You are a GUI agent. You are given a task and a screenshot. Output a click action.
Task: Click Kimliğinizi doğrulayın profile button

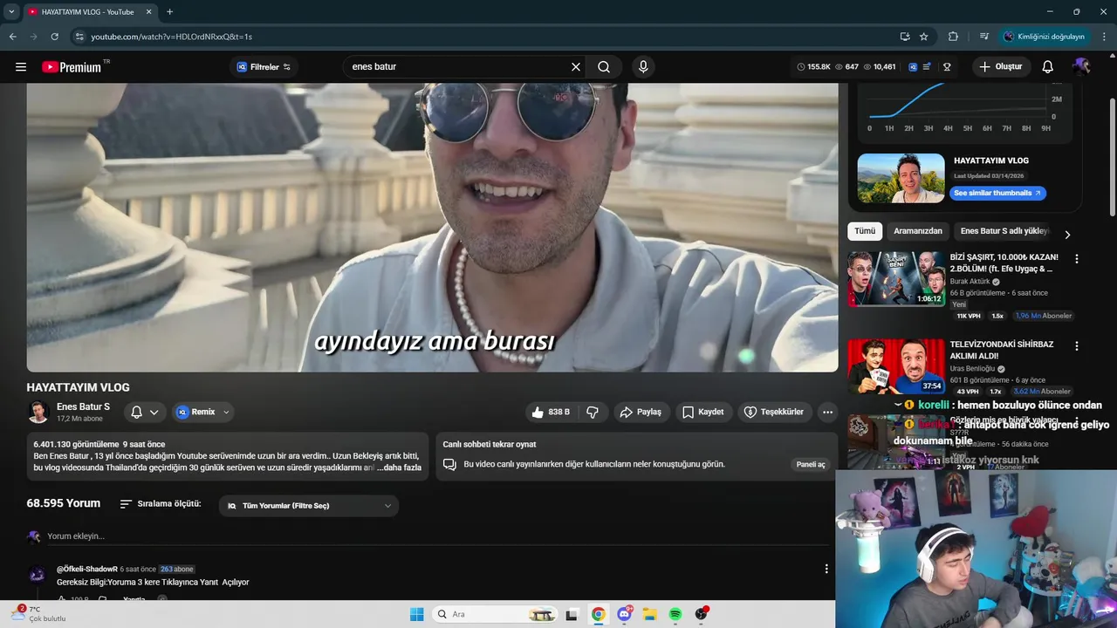click(x=1045, y=37)
